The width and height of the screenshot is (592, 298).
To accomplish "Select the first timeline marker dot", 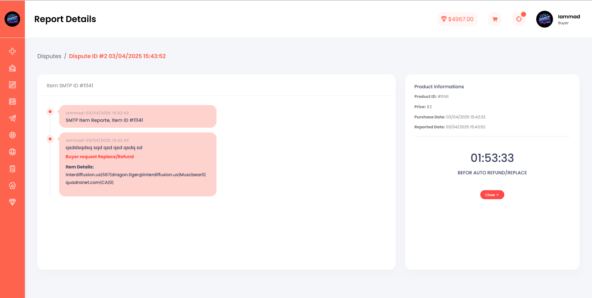I will [50, 112].
